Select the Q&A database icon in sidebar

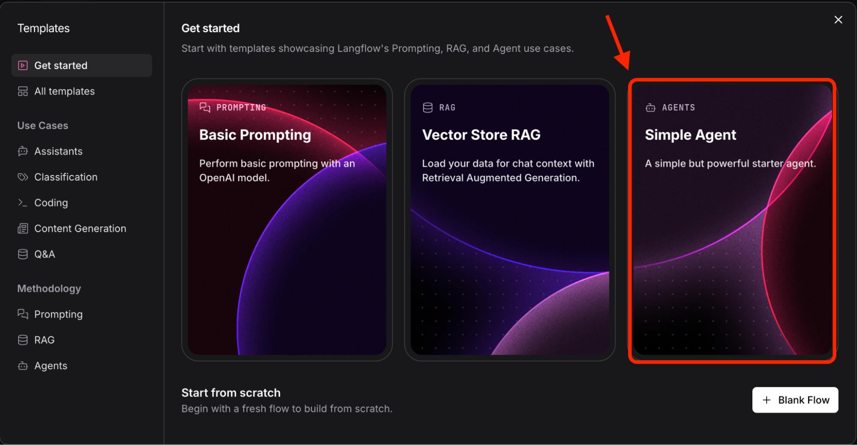[22, 254]
